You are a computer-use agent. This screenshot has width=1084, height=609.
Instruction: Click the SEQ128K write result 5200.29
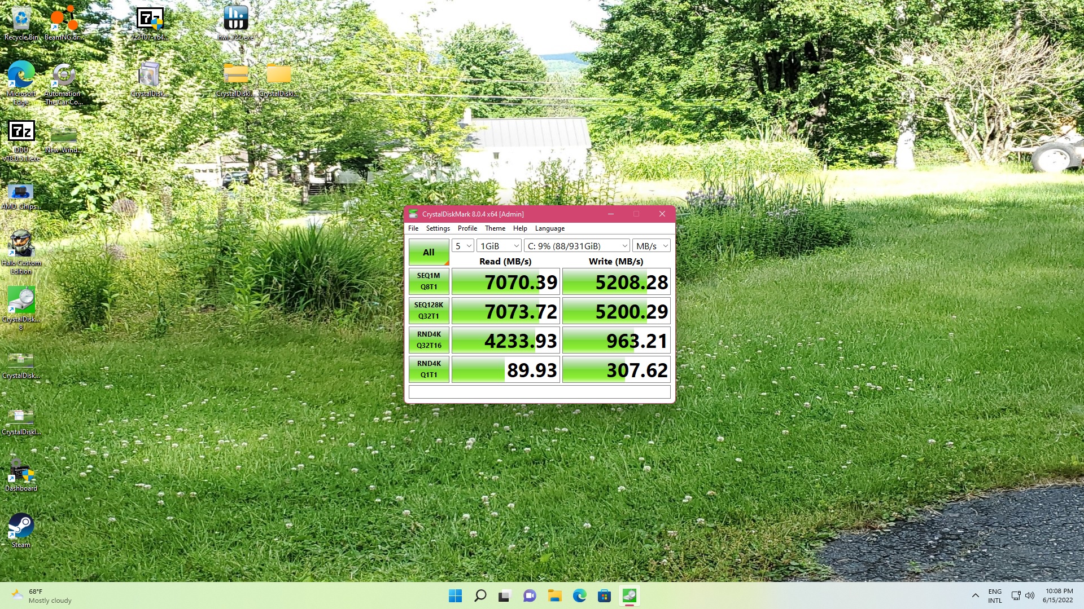pyautogui.click(x=617, y=311)
